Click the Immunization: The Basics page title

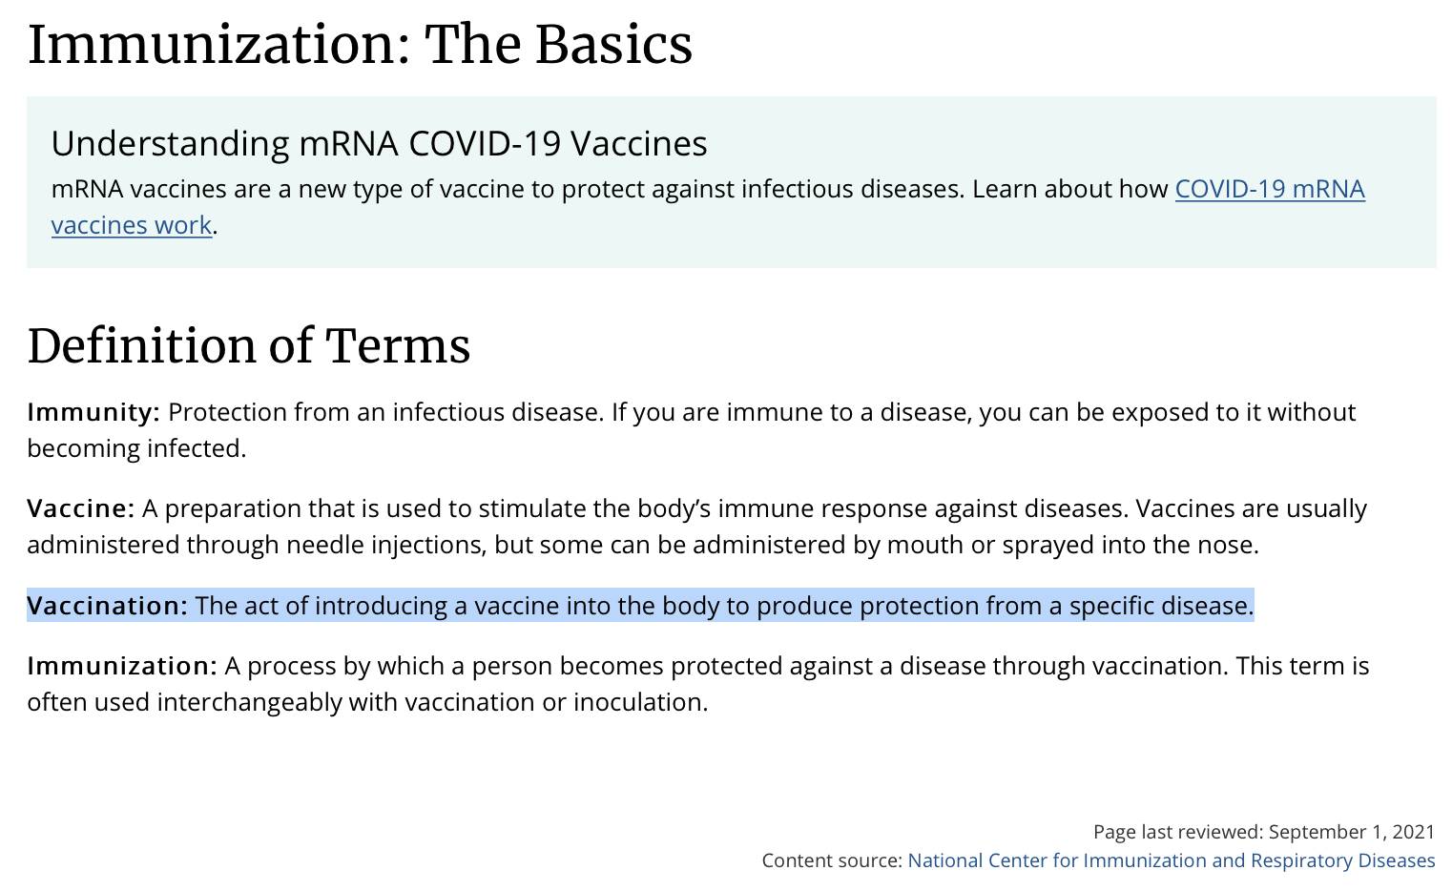360,45
